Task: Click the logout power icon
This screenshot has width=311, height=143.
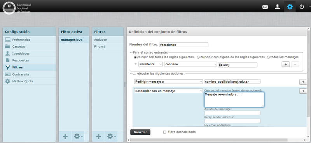Action: [x=302, y=7]
